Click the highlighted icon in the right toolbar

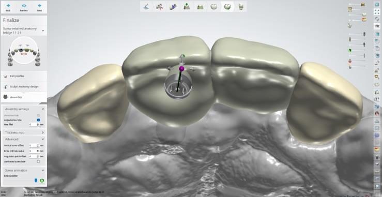tap(377, 26)
